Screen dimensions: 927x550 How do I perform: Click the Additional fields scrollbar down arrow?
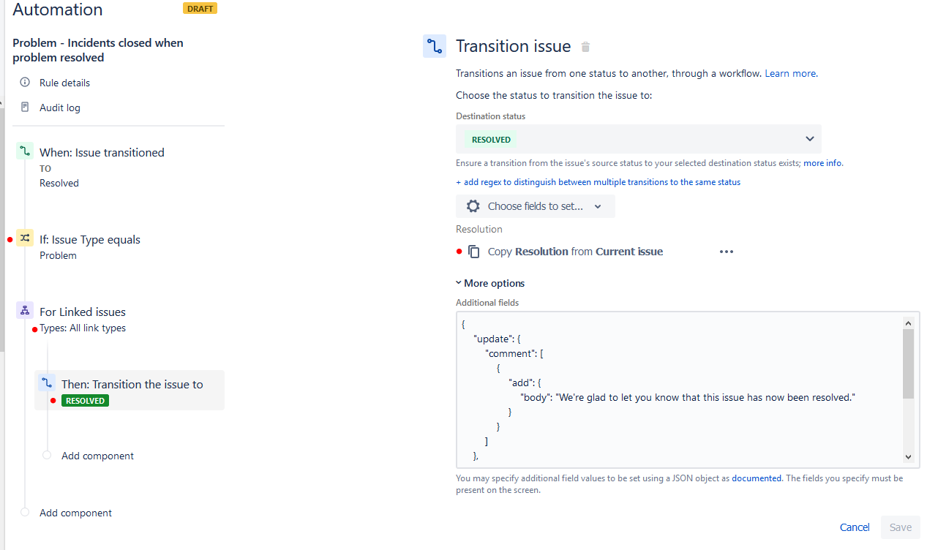click(x=908, y=456)
